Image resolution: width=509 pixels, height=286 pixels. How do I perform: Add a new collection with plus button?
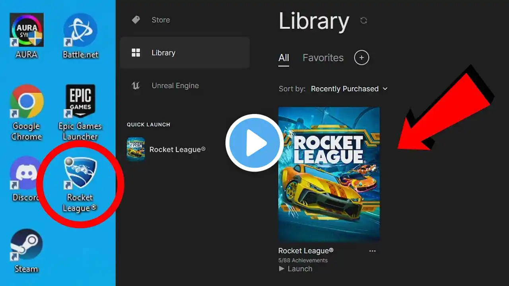(x=361, y=58)
